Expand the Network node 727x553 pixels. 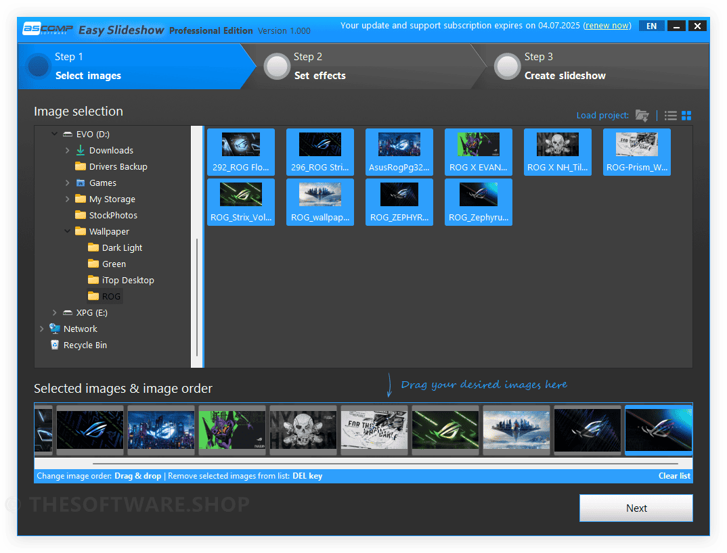[x=42, y=329]
